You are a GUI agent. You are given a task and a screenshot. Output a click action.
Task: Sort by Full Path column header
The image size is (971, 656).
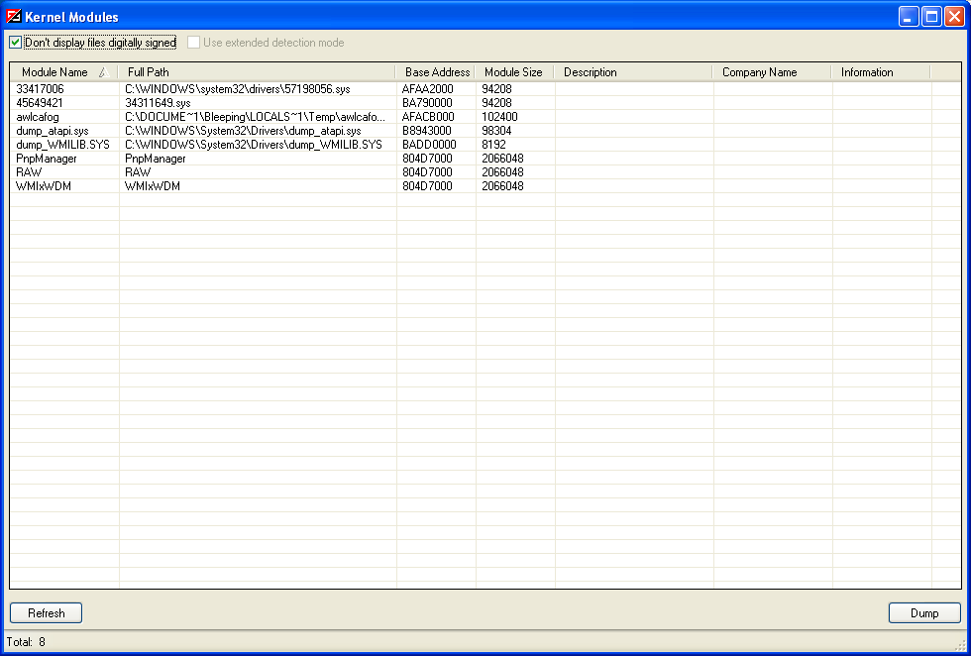click(x=257, y=72)
